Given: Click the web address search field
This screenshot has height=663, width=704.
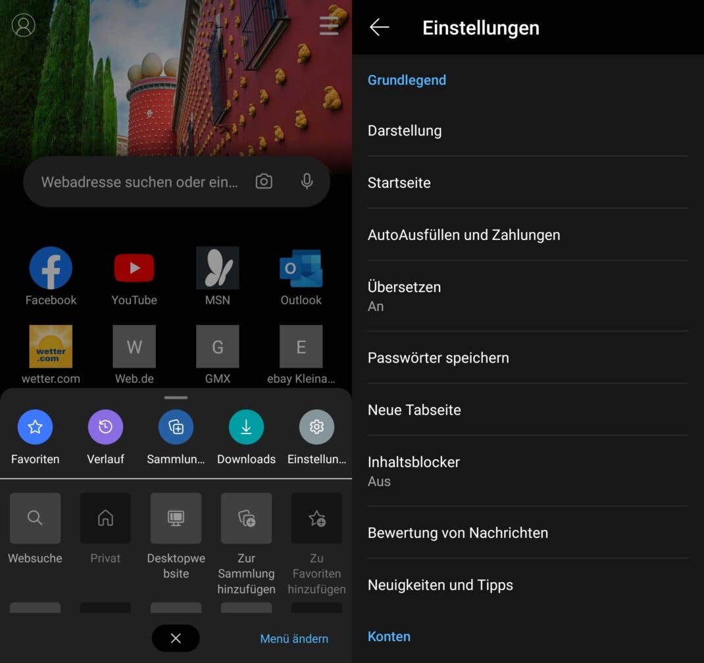Looking at the screenshot, I should [x=139, y=182].
